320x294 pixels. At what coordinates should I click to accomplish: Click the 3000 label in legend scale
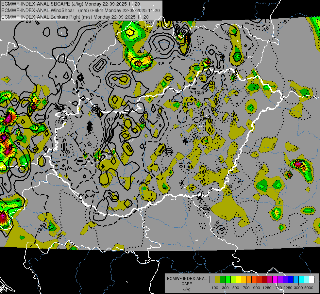298,288
